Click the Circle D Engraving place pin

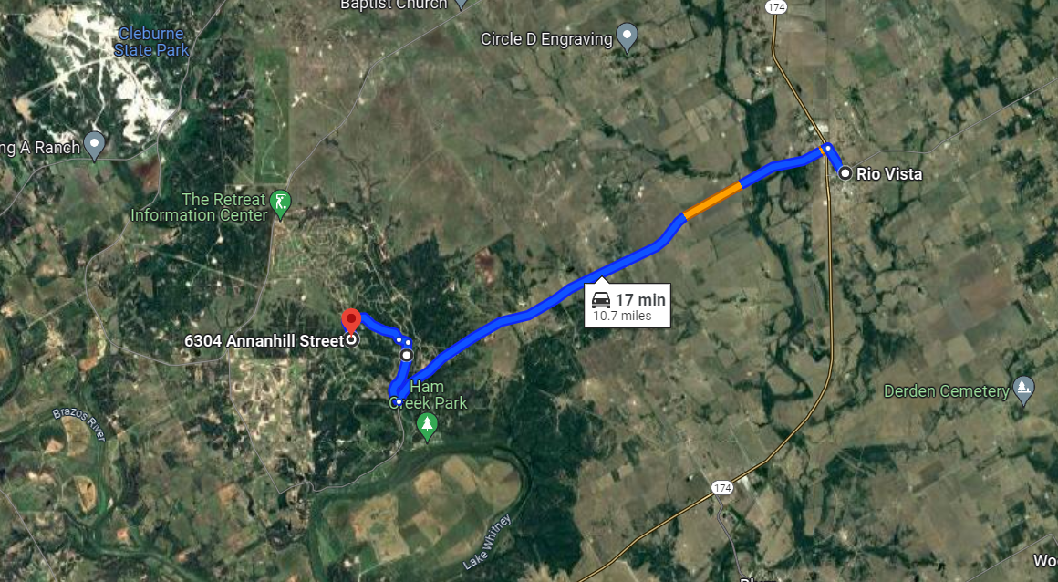point(628,37)
